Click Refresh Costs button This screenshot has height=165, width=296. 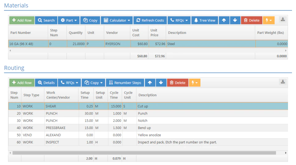tap(150, 20)
